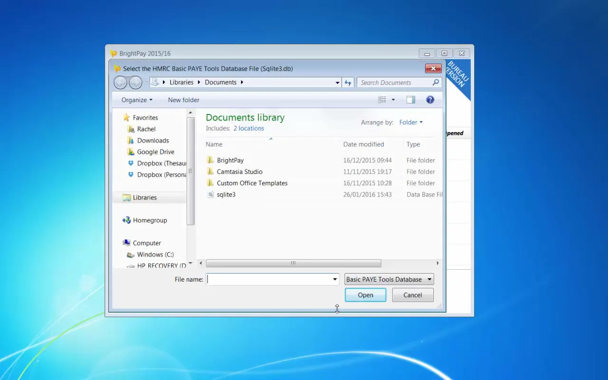Viewport: 608px width, 380px height.
Task: Click the refresh address bar icon
Action: pos(348,83)
